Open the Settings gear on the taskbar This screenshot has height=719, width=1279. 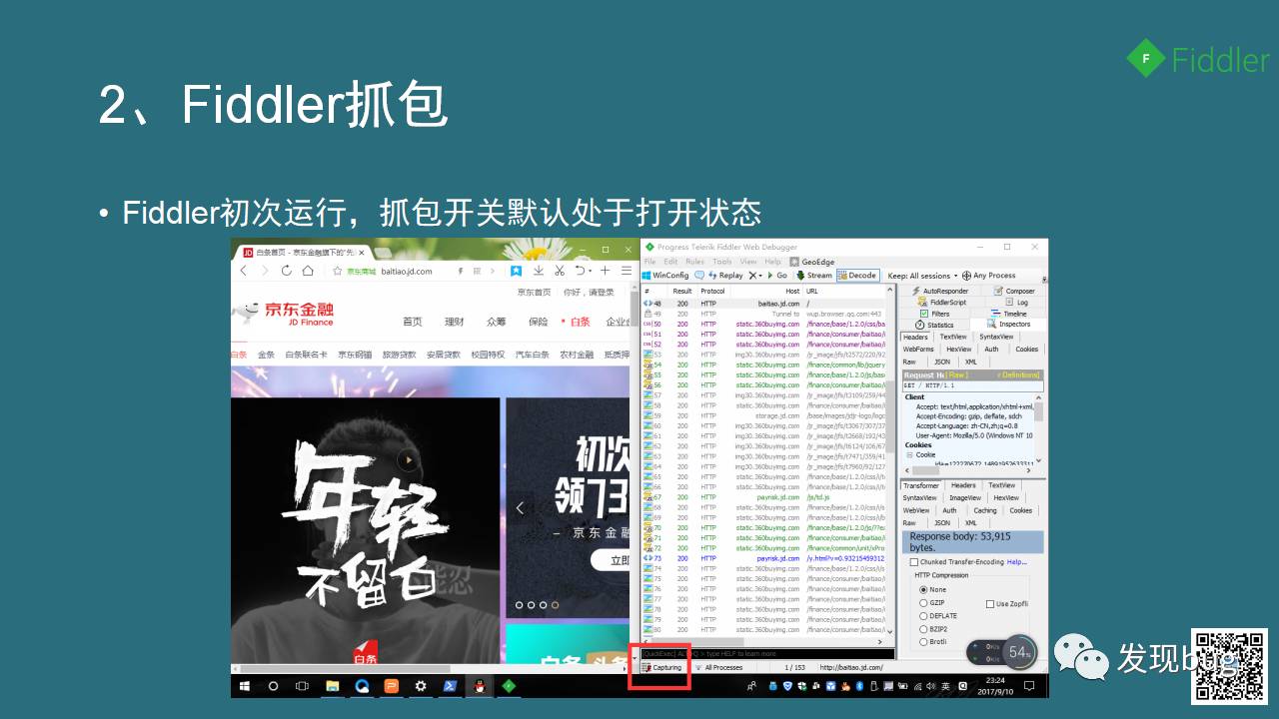point(421,686)
